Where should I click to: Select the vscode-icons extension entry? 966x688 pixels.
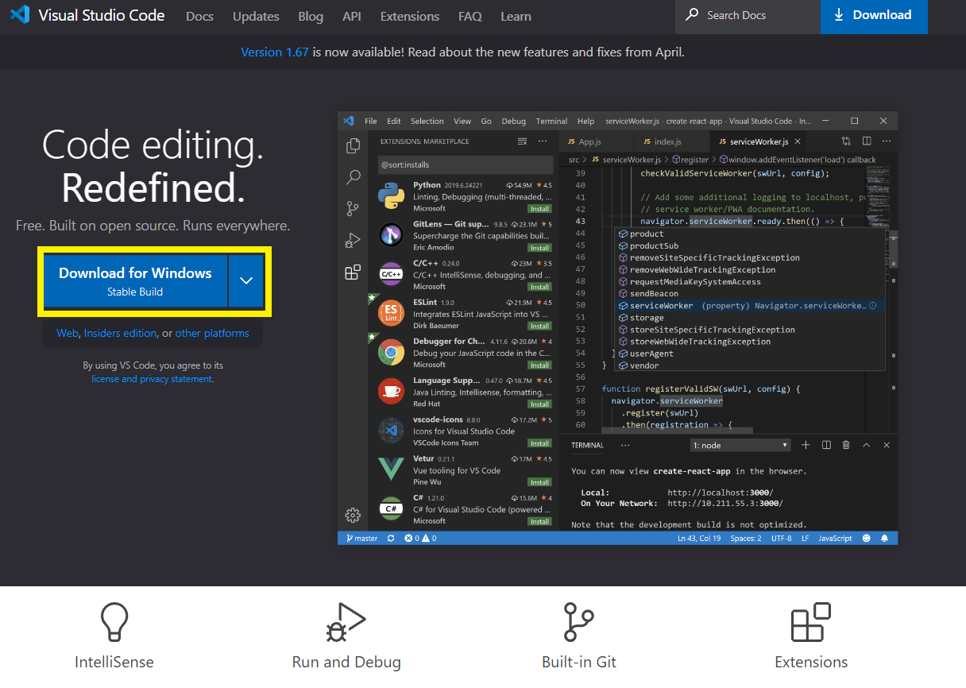click(x=464, y=431)
